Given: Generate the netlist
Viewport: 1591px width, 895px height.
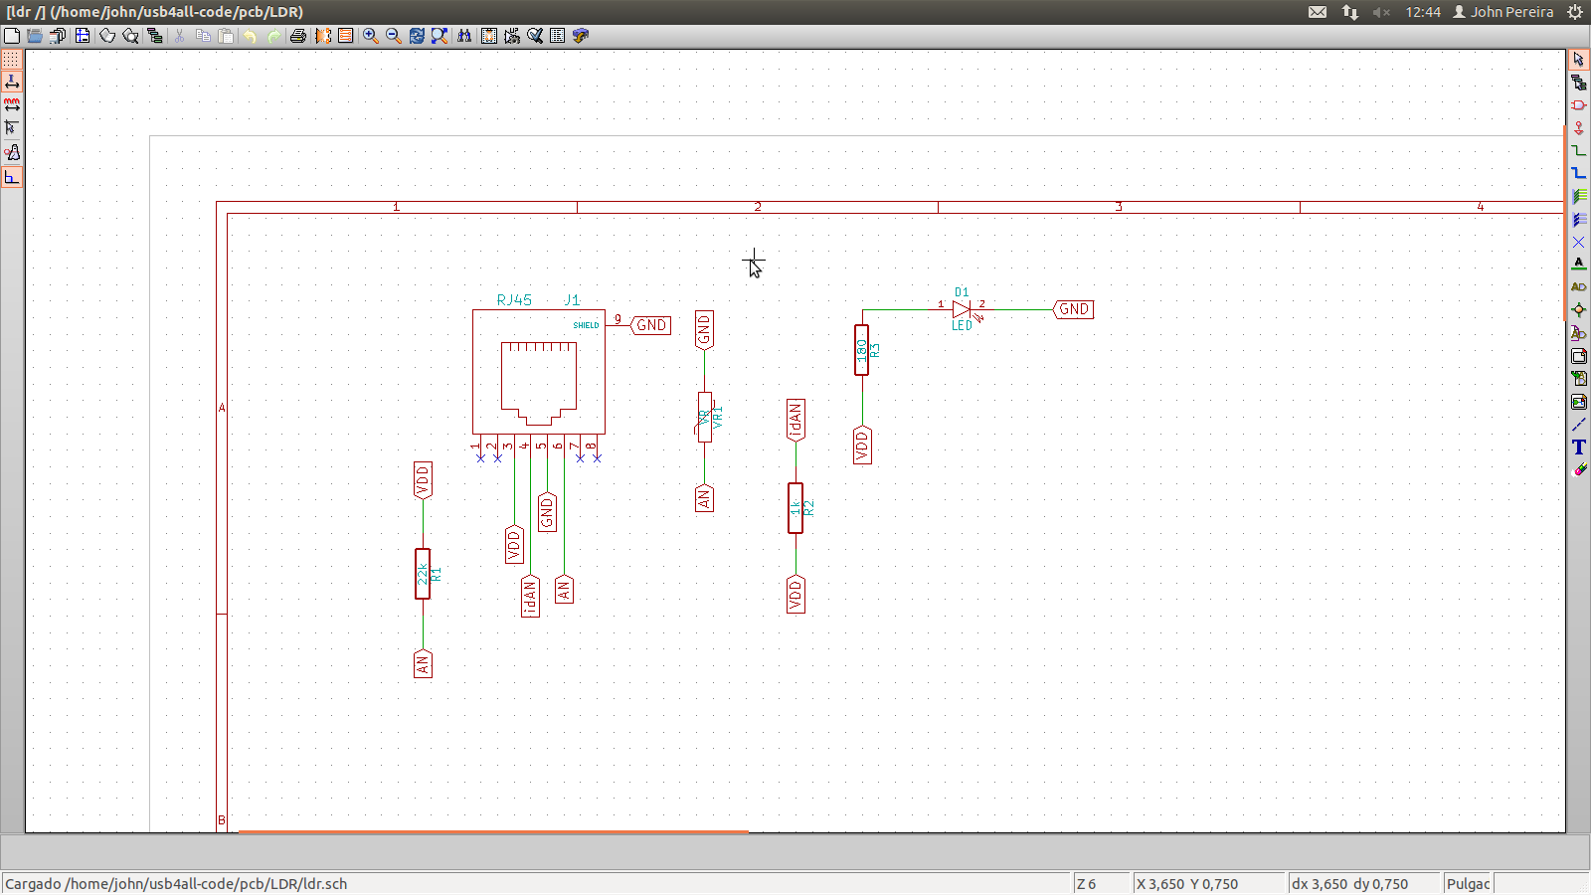Looking at the screenshot, I should [488, 36].
